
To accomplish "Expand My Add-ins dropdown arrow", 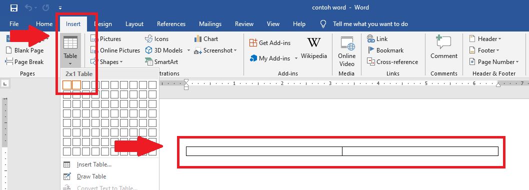I will 296,58.
